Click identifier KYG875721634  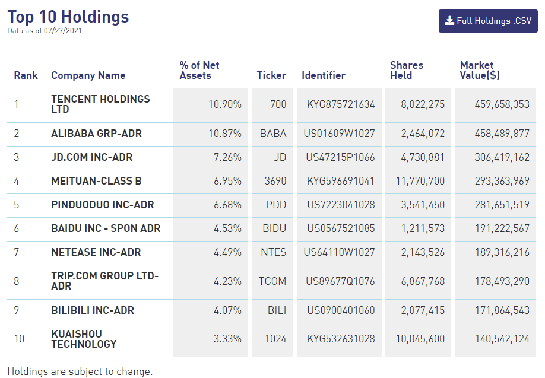pos(341,104)
